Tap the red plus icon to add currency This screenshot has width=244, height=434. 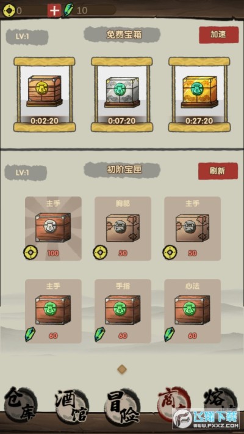[x=54, y=10]
